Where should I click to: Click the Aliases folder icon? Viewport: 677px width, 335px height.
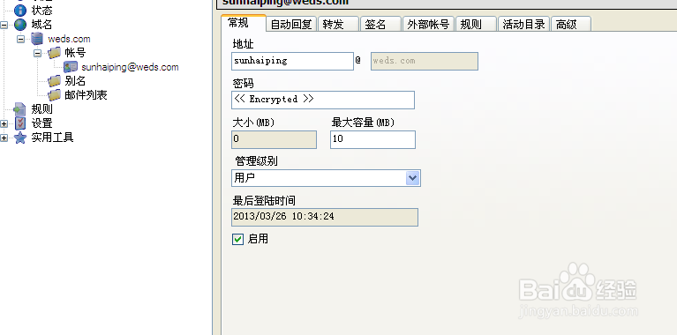(x=55, y=81)
